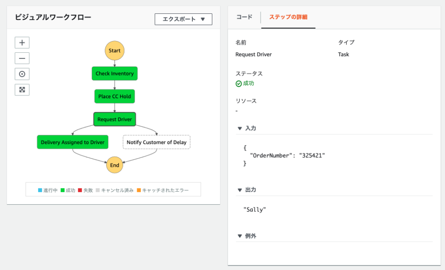445x270 pixels.
Task: Click the green 成功 legend swatch
Action: pyautogui.click(x=63, y=190)
